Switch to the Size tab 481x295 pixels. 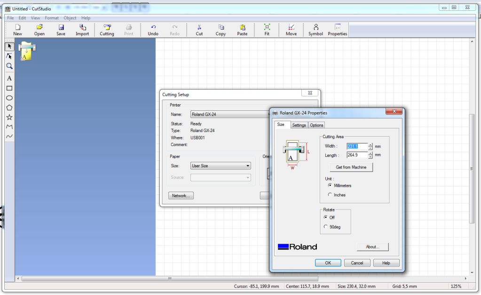click(x=281, y=124)
